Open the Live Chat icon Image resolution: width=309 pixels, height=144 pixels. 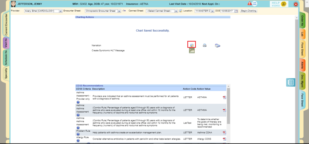(x=254, y=4)
